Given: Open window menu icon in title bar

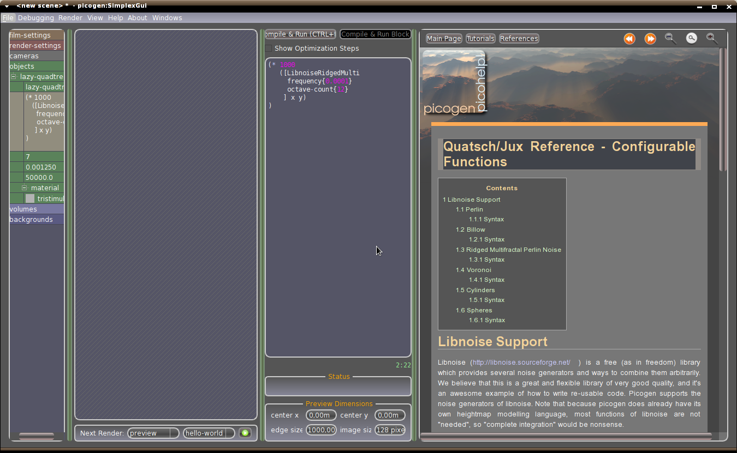Looking at the screenshot, I should click(7, 5).
